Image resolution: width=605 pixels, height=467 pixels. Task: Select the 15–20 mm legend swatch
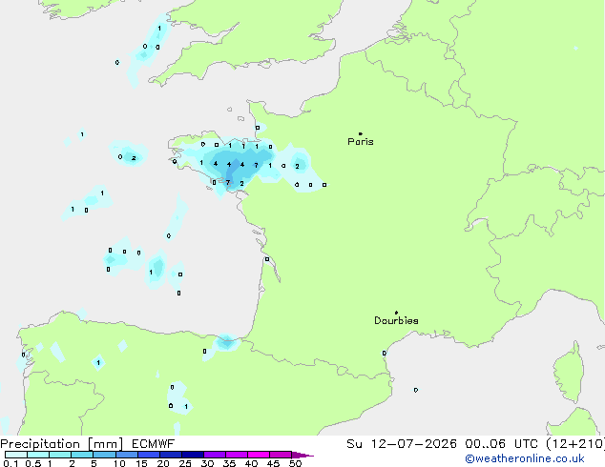click(x=148, y=455)
